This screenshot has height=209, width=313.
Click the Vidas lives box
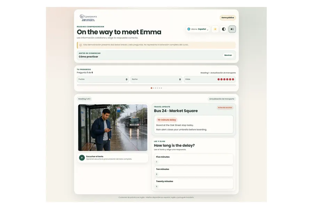210,79
